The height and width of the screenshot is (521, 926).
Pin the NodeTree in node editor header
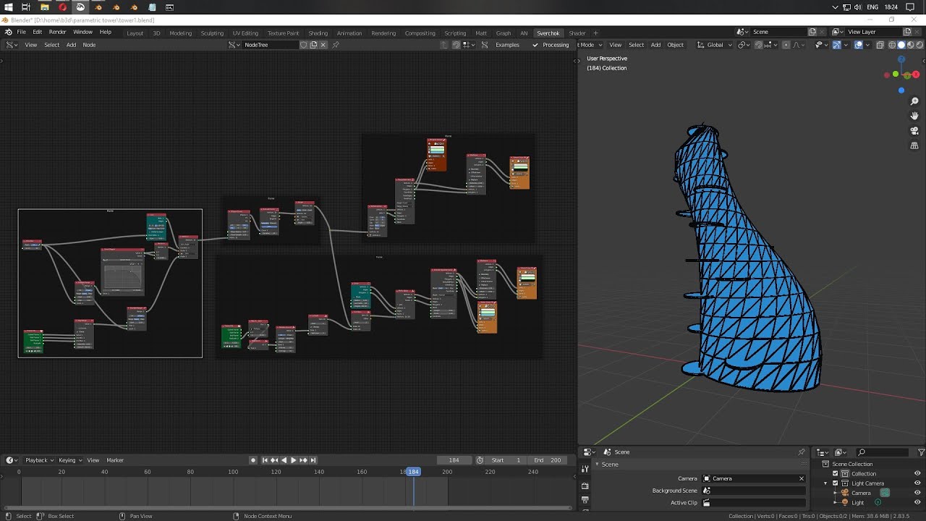pyautogui.click(x=336, y=45)
